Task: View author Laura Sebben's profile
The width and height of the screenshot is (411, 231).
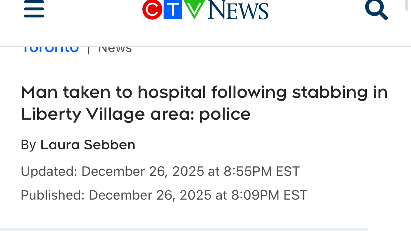Action: pos(88,145)
